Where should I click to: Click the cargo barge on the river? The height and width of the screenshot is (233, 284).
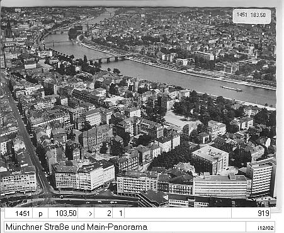231,89
